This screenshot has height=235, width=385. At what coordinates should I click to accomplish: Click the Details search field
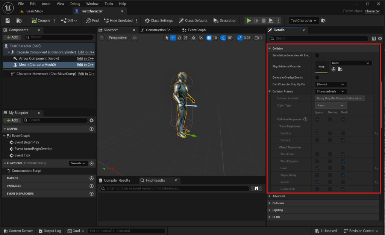319,39
